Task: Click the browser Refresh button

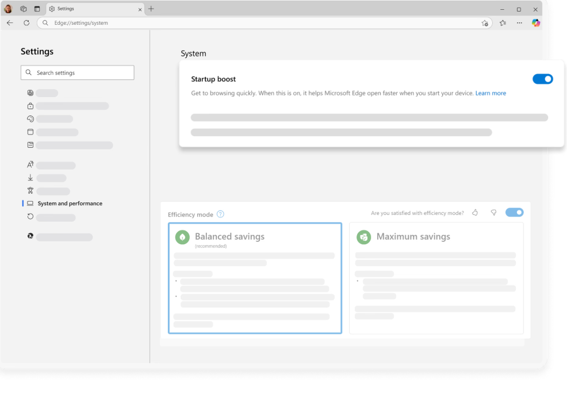Action: coord(26,23)
